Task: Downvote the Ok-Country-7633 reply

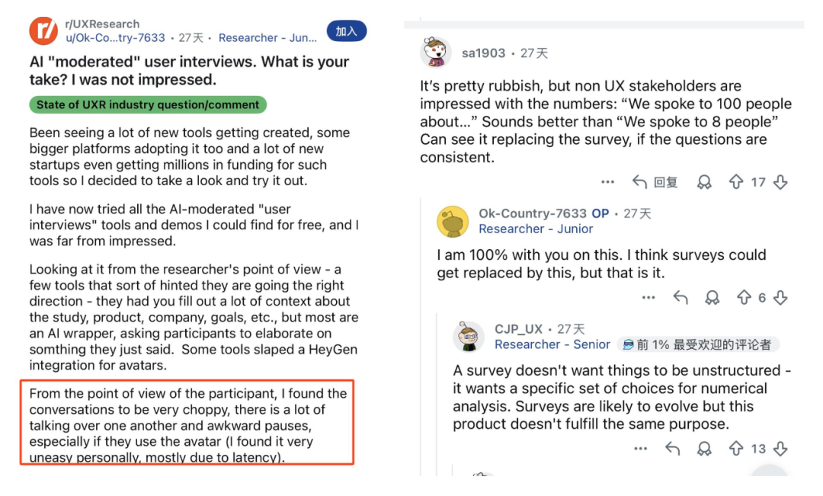Action: click(x=780, y=297)
